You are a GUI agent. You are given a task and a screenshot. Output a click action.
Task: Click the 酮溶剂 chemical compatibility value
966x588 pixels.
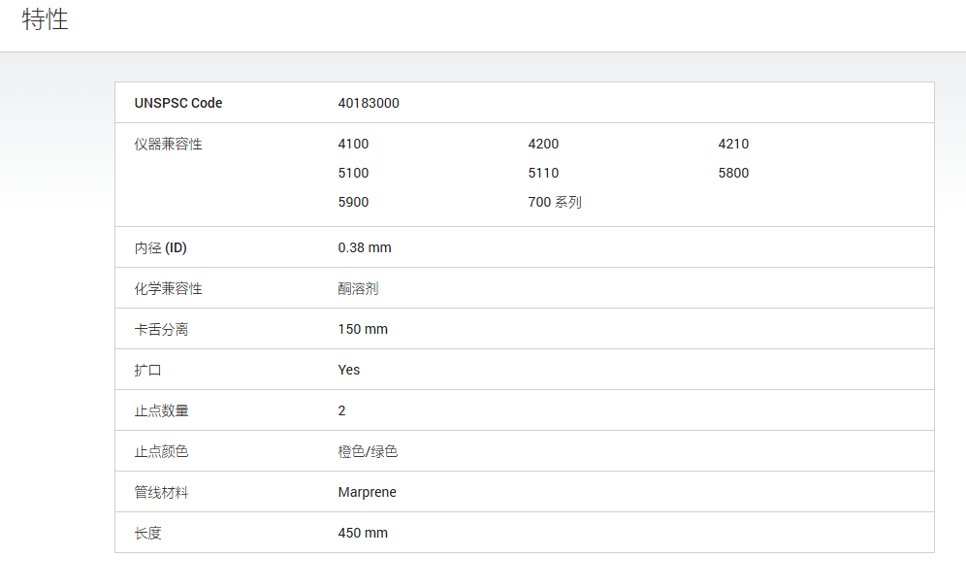(358, 288)
